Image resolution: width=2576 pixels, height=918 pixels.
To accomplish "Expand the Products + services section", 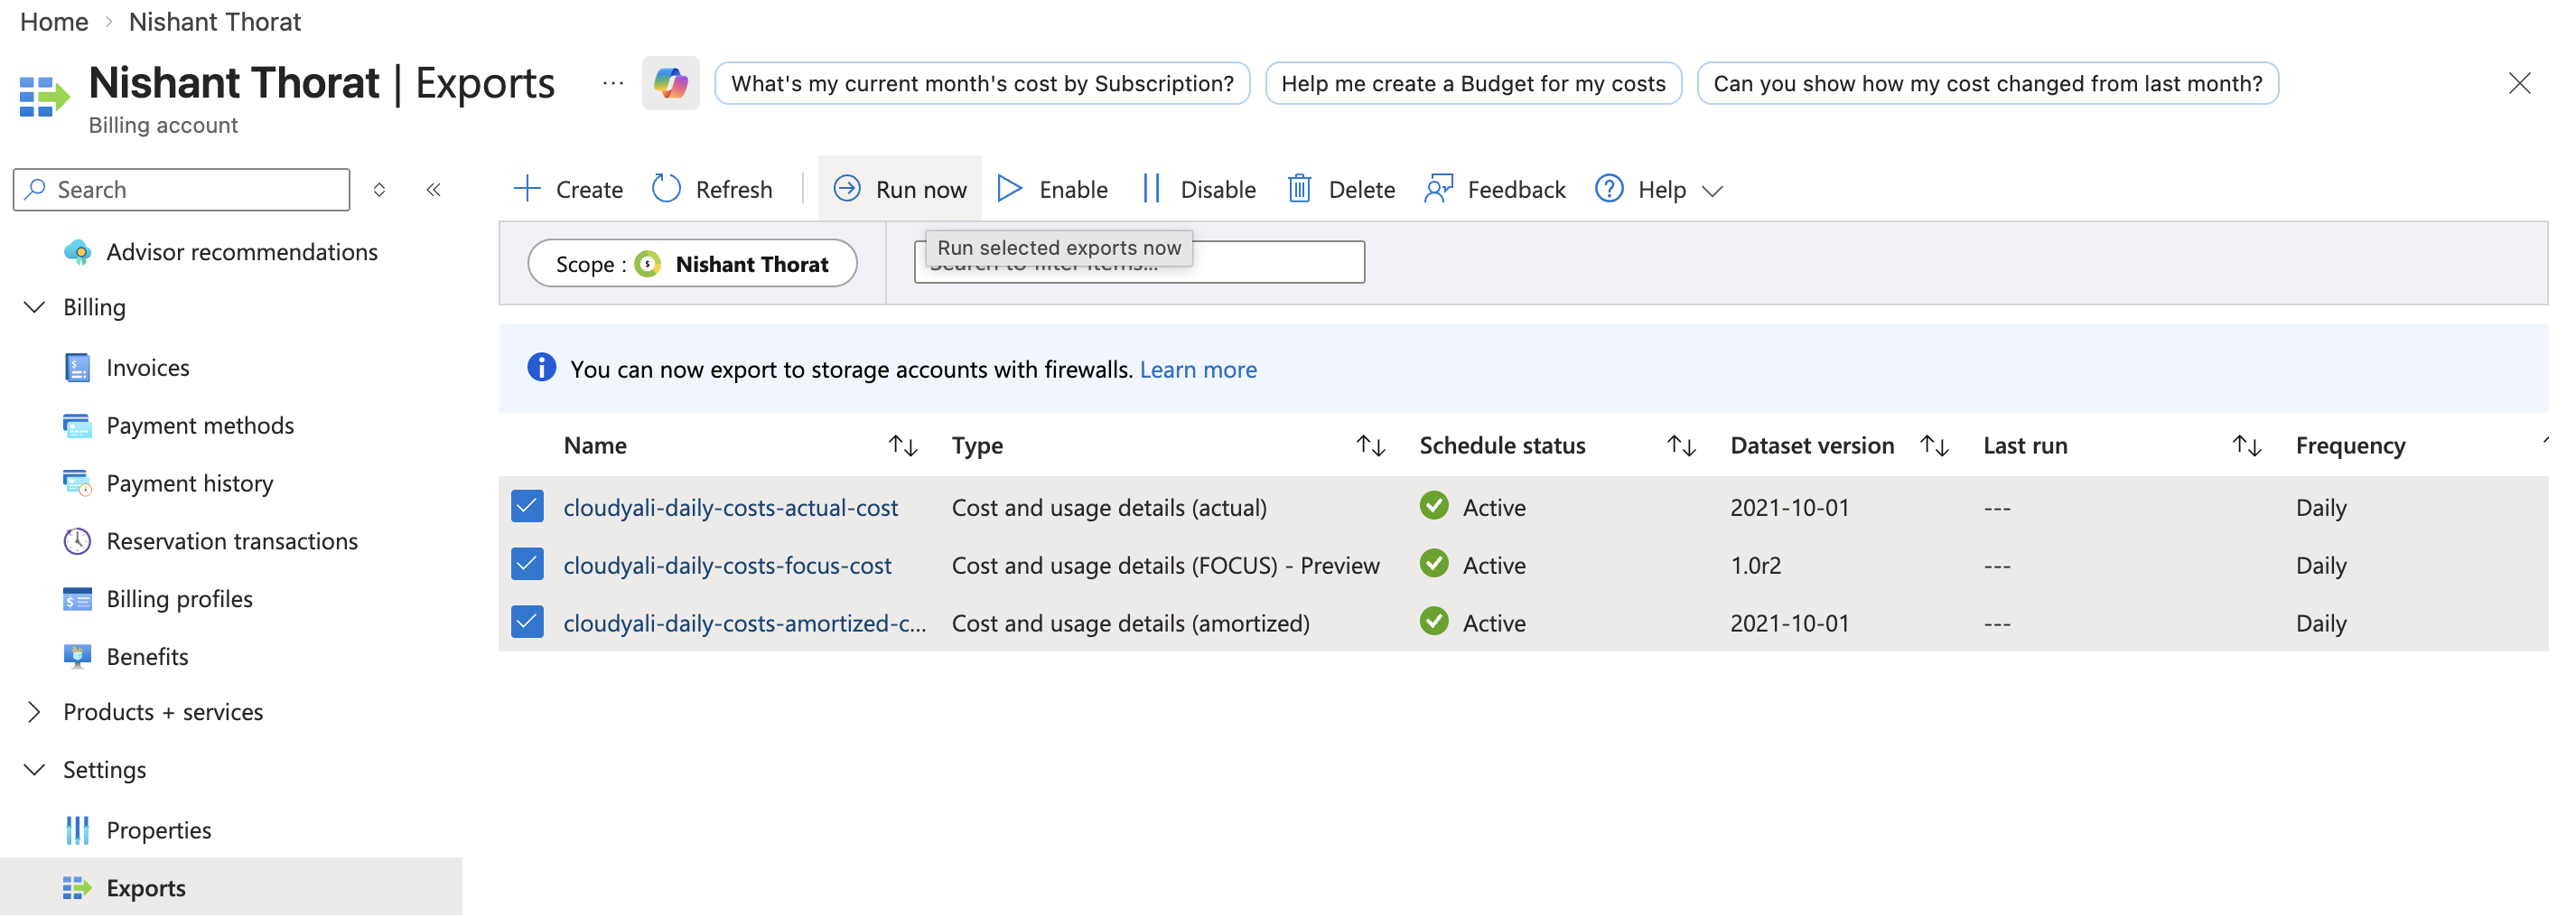I will (x=34, y=711).
